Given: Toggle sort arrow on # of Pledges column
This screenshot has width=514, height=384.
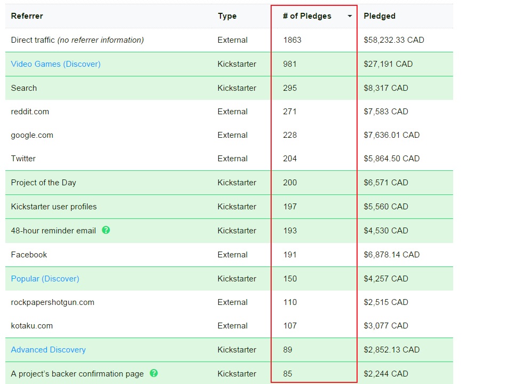Looking at the screenshot, I should [x=350, y=16].
